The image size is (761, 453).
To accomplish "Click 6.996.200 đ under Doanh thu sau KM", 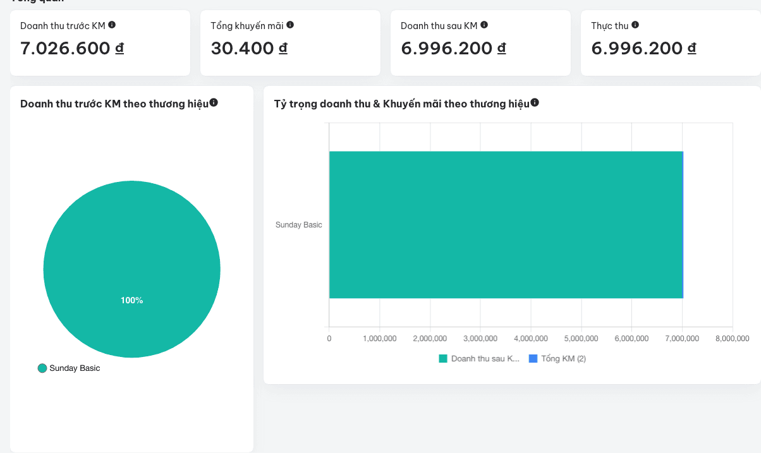I will 454,48.
